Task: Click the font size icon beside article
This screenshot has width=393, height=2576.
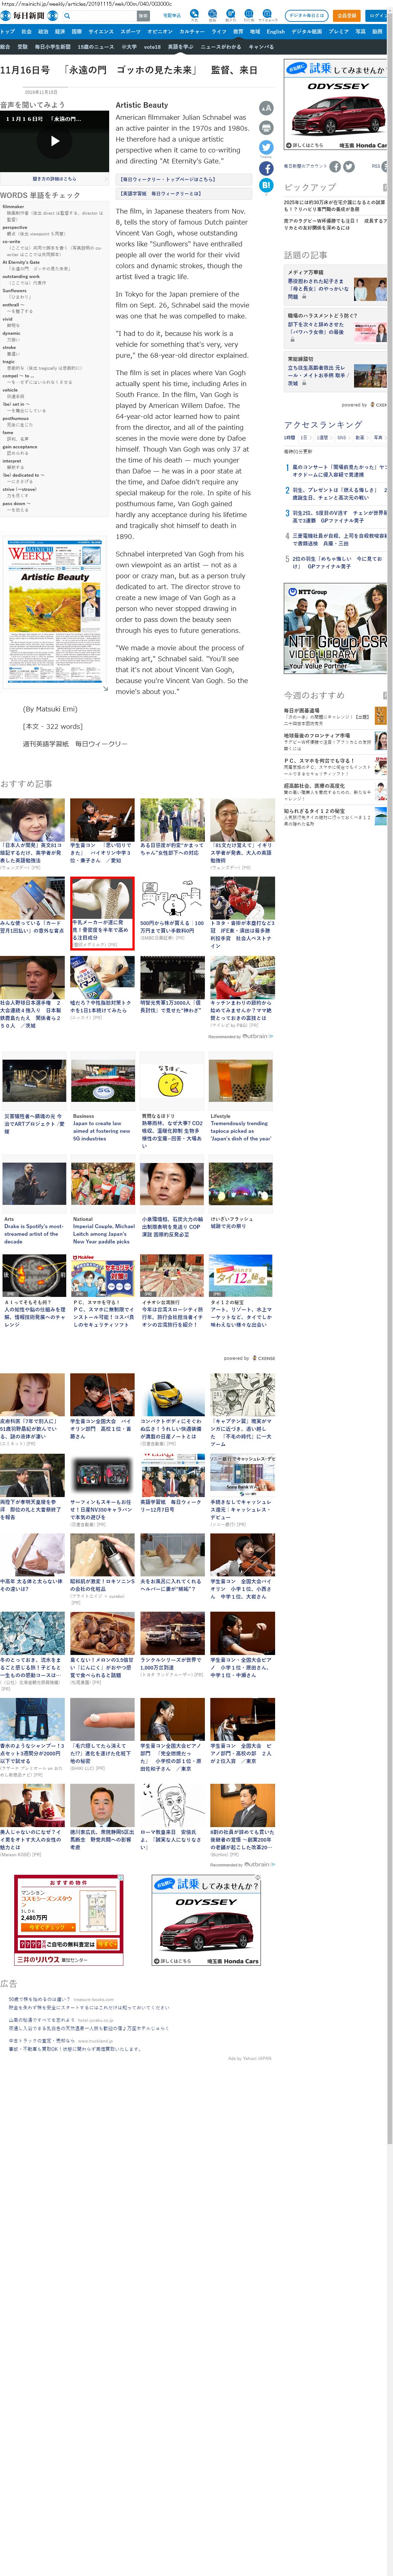Action: (266, 108)
